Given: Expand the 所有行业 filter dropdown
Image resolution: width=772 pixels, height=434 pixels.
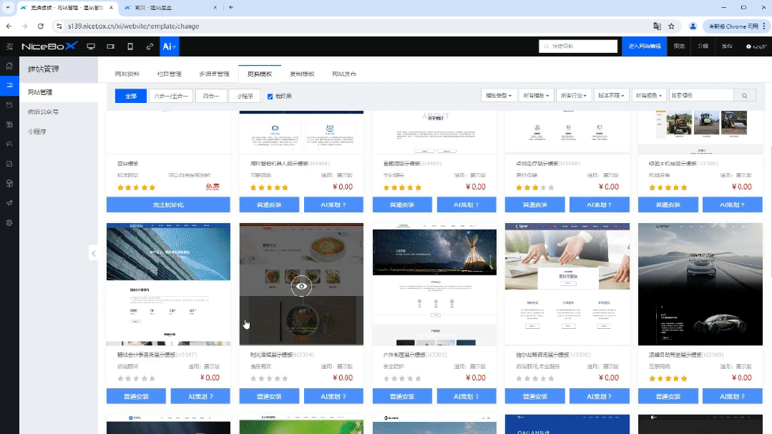Looking at the screenshot, I should tap(572, 94).
